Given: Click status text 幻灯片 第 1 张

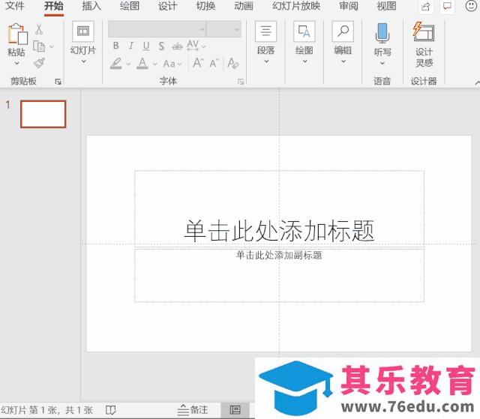Looking at the screenshot, I should 30,410.
